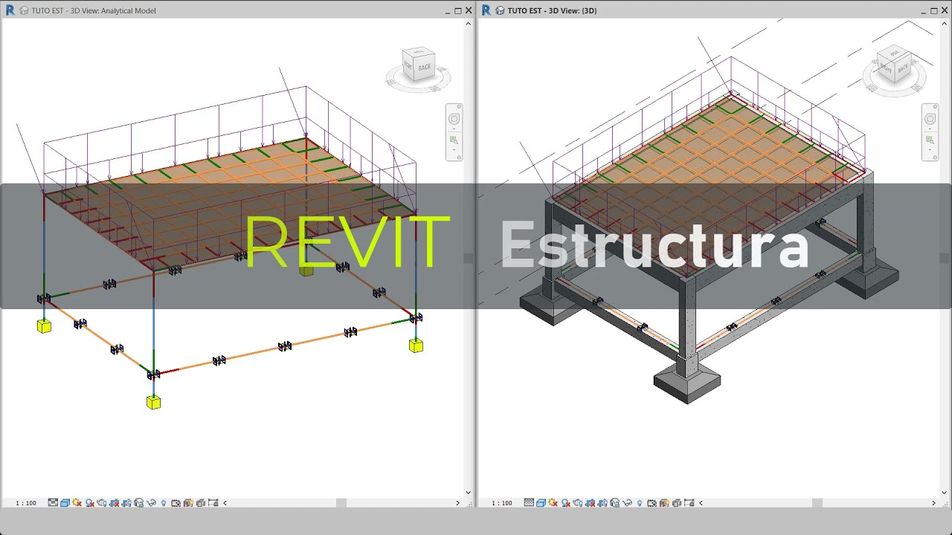Reveal Constraints in Analytical Model view
The width and height of the screenshot is (952, 535).
(213, 503)
